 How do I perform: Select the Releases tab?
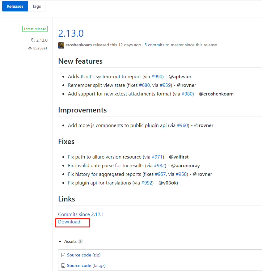coord(15,6)
